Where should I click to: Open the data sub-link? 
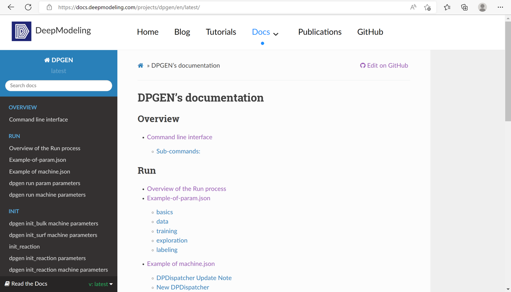pos(162,221)
